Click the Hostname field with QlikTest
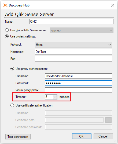This screenshot has width=118, height=144. pyautogui.click(x=73, y=52)
